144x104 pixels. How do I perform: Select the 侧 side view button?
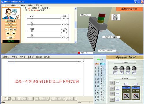click(x=15, y=30)
